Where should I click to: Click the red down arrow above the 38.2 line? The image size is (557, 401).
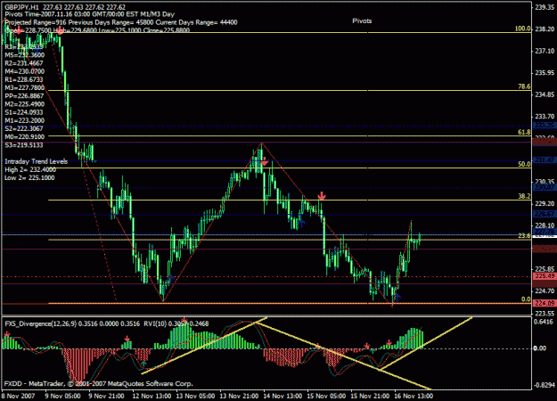click(322, 196)
